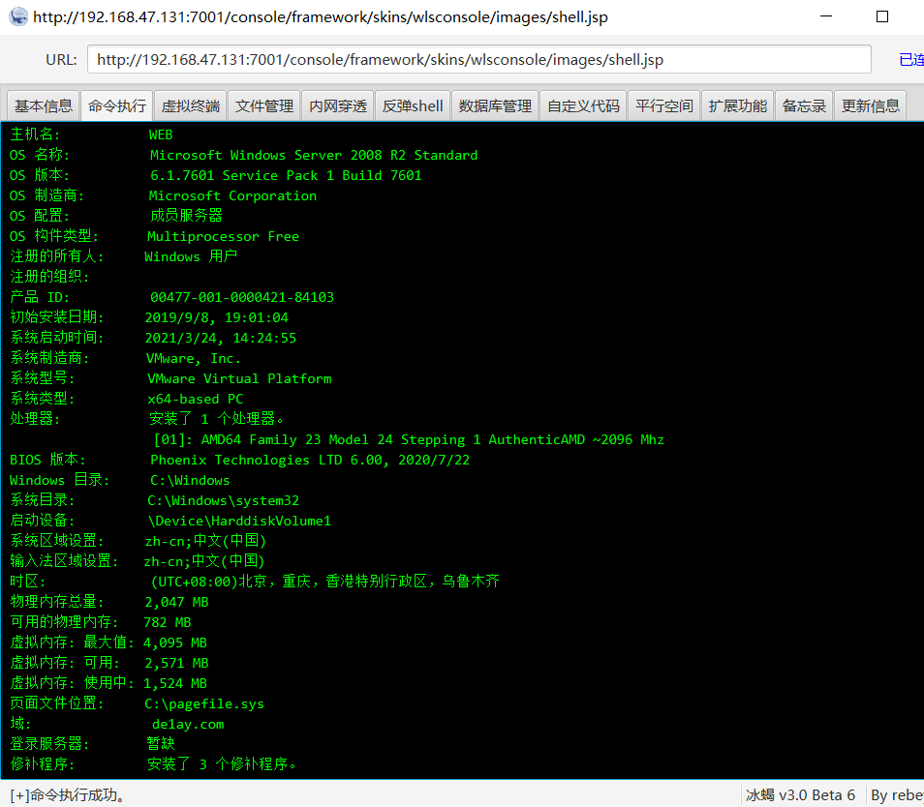The image size is (924, 807).
Task: Switch to the 命令执行 tab
Action: pos(116,105)
